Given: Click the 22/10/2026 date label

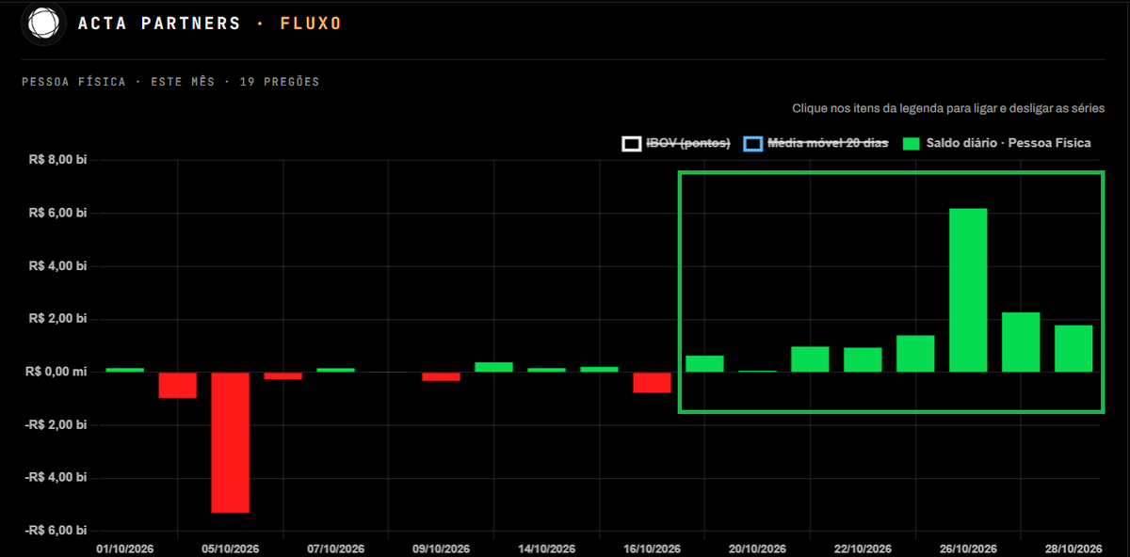Looking at the screenshot, I should point(864,549).
